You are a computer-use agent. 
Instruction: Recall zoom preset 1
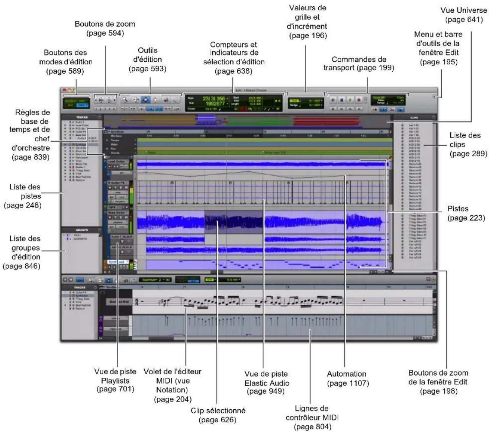96,109
